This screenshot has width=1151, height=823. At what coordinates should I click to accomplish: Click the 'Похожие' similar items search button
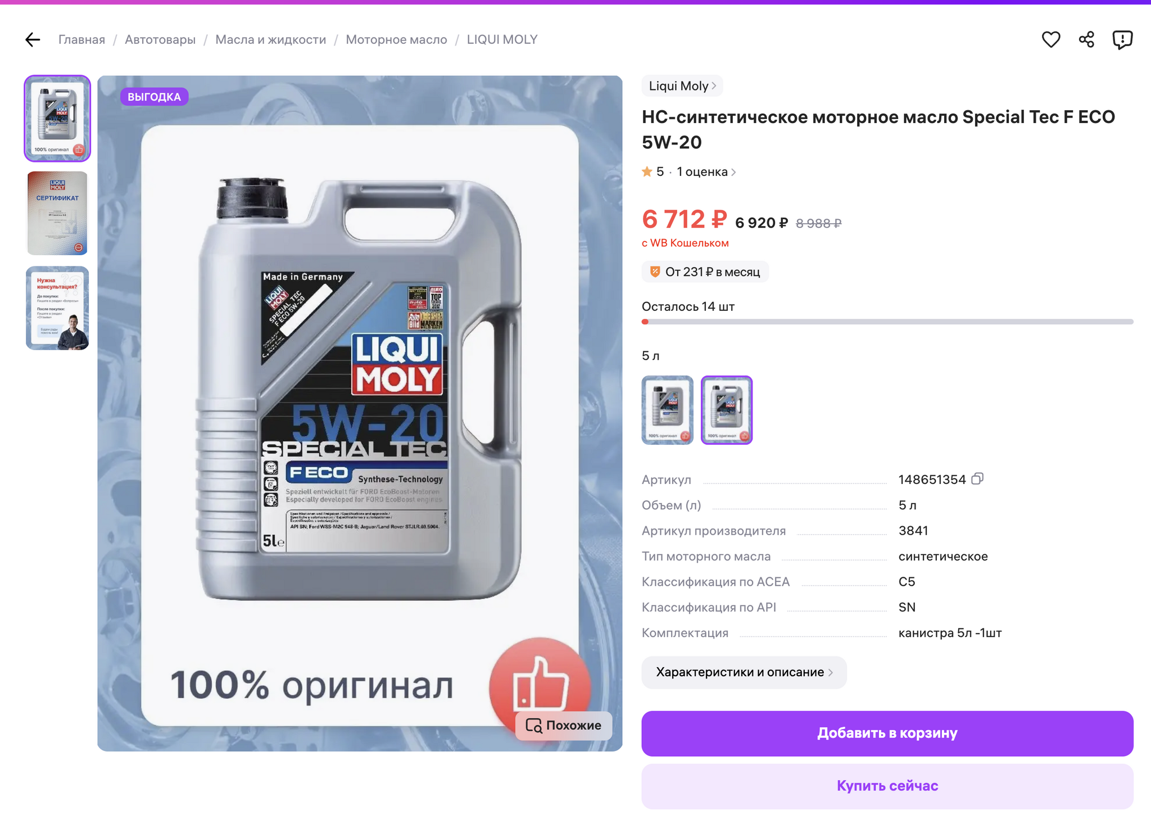coord(564,725)
